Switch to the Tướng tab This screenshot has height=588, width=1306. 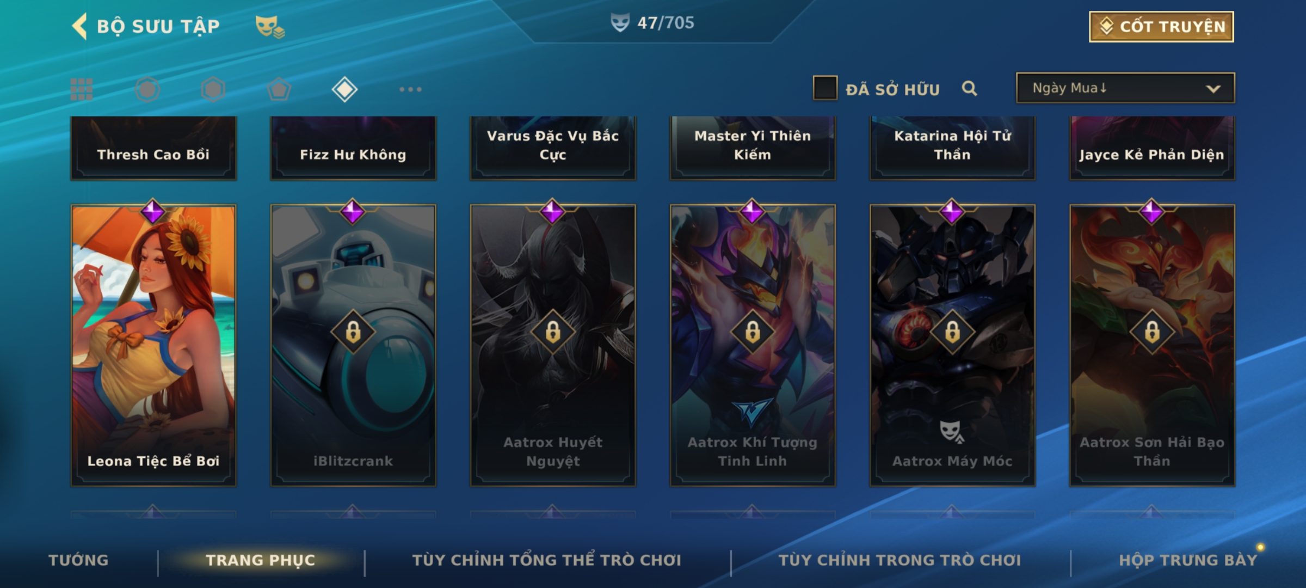point(78,560)
